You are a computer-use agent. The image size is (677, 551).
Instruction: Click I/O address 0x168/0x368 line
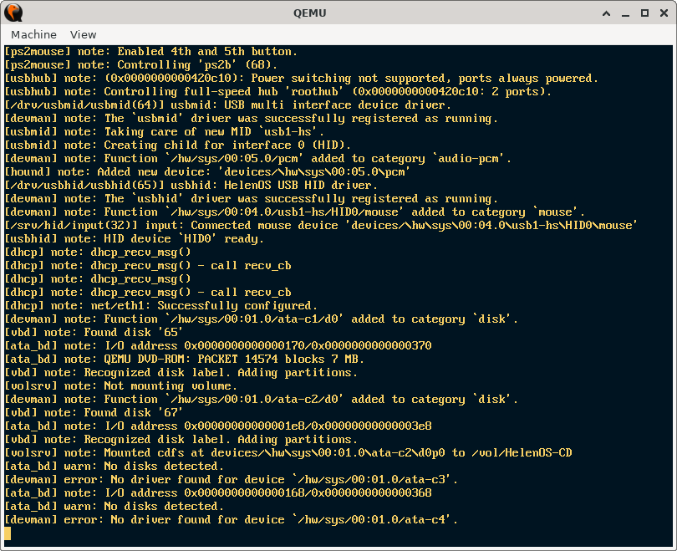point(218,493)
